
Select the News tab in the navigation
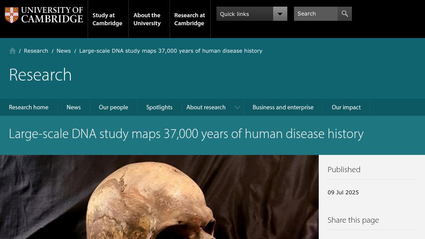pos(74,107)
